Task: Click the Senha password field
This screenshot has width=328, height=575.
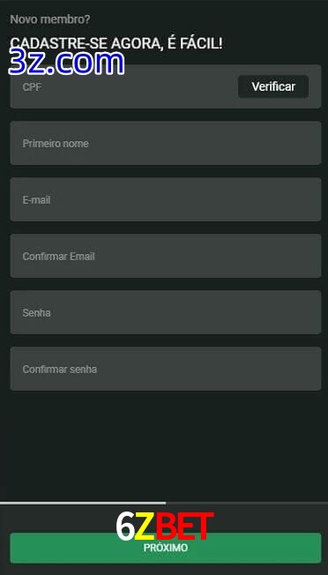Action: pyautogui.click(x=166, y=312)
